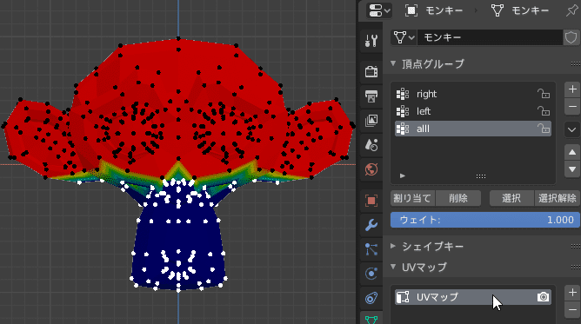Adjust the ウェイト slider
This screenshot has width=581, height=324.
(485, 220)
